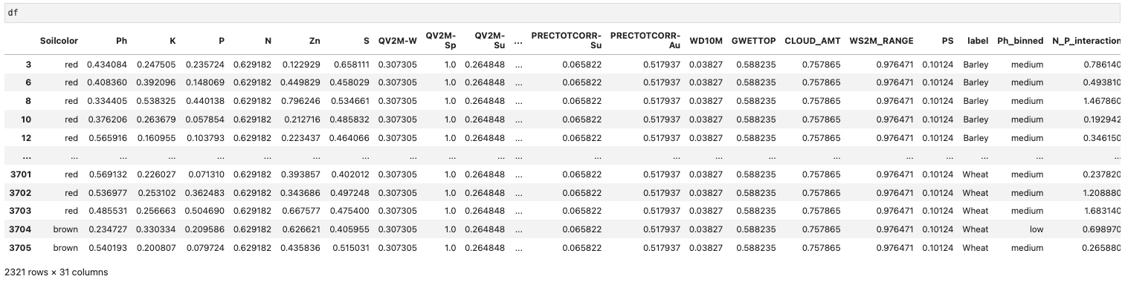Image resolution: width=1122 pixels, height=285 pixels.
Task: Click the QV2M-W column header
Action: pyautogui.click(x=397, y=41)
